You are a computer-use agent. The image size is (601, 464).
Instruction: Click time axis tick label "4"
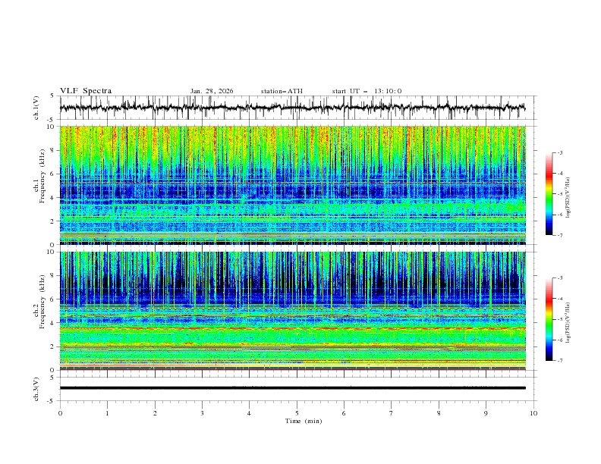click(249, 413)
